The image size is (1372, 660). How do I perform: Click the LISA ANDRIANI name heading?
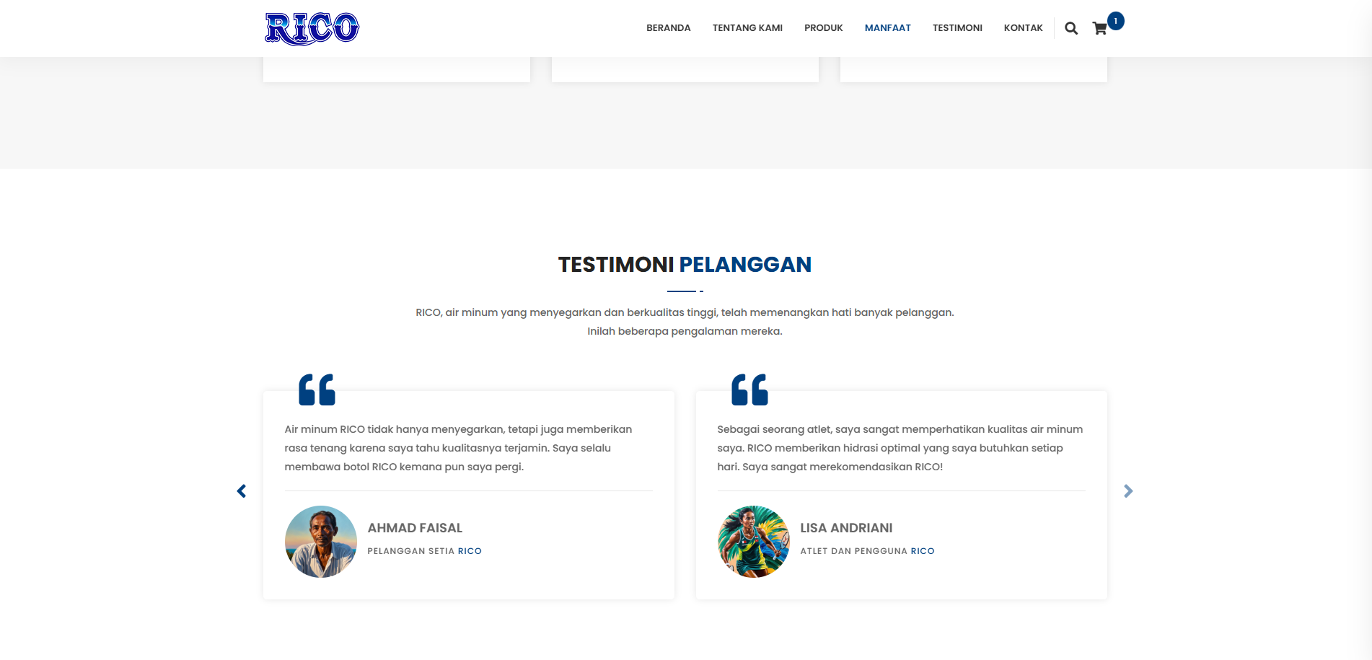coord(846,528)
